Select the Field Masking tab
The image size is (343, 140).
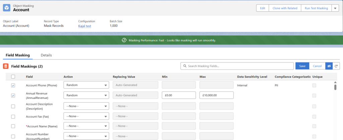(x=18, y=55)
